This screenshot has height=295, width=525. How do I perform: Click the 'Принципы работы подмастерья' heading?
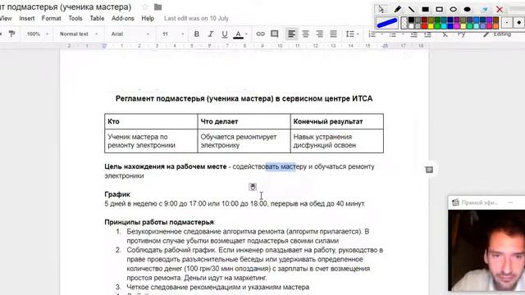[159, 222]
